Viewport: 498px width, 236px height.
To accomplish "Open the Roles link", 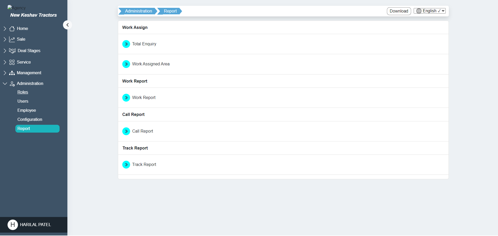I will tap(23, 92).
